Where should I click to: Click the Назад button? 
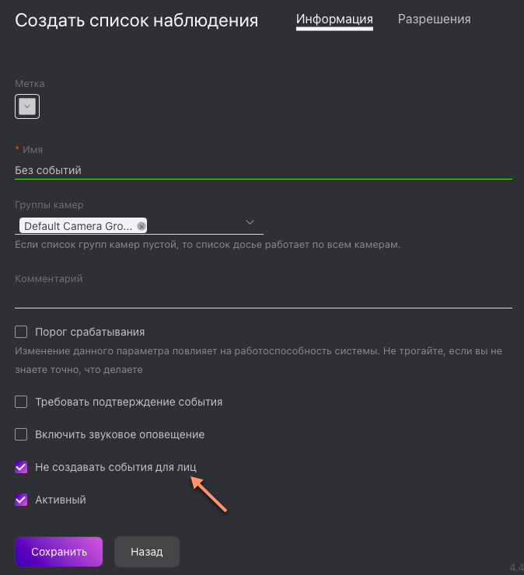[x=147, y=552]
